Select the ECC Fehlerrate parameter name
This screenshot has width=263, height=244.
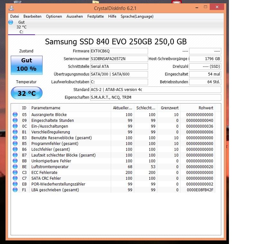point(44,172)
